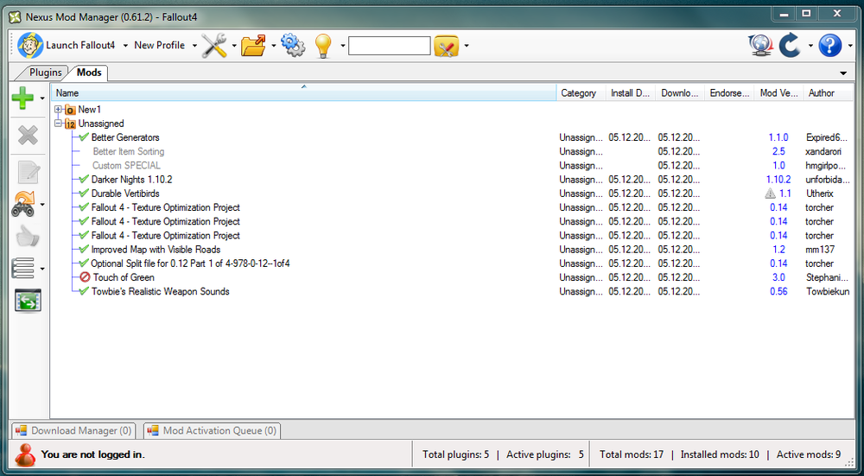
Task: Open the folder icon in the toolbar
Action: (253, 46)
